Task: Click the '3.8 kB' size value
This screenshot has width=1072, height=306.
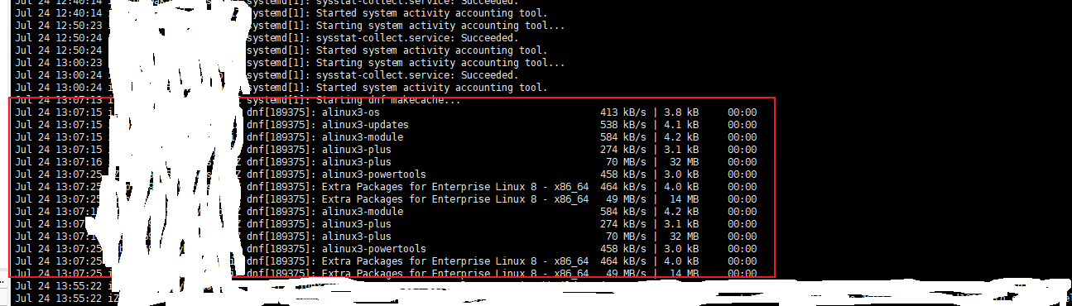Action: [x=681, y=112]
